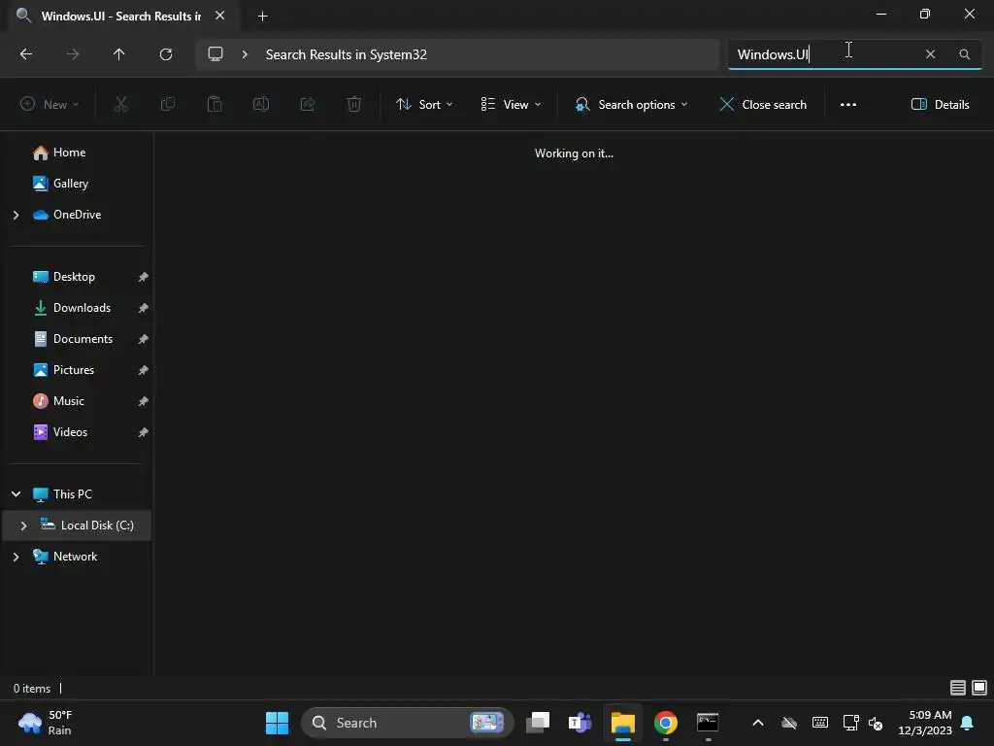Viewport: 994px width, 746px height.
Task: Select Network in the sidebar
Action: coord(76,557)
